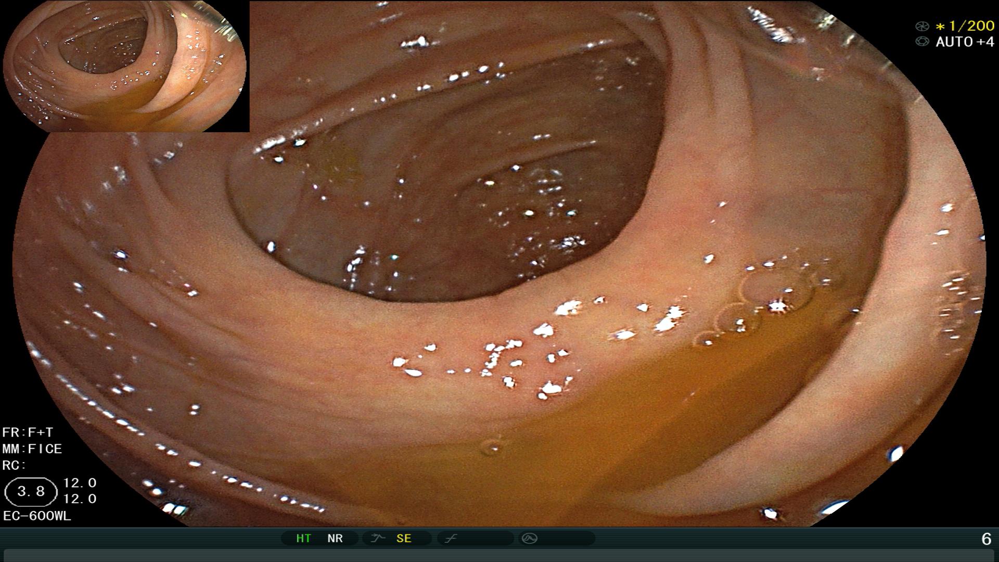
Task: Select the yellow SE indicator
Action: (404, 539)
